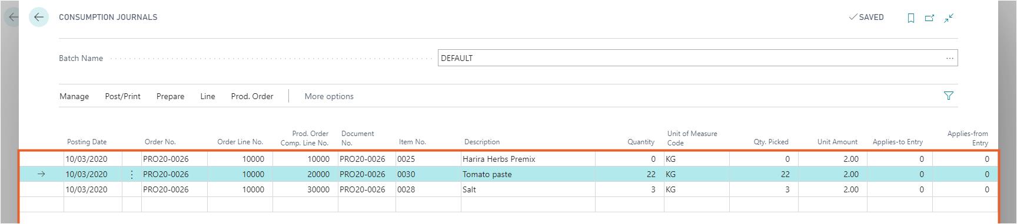Show More options in action bar
Image resolution: width=1017 pixels, height=224 pixels.
point(329,96)
